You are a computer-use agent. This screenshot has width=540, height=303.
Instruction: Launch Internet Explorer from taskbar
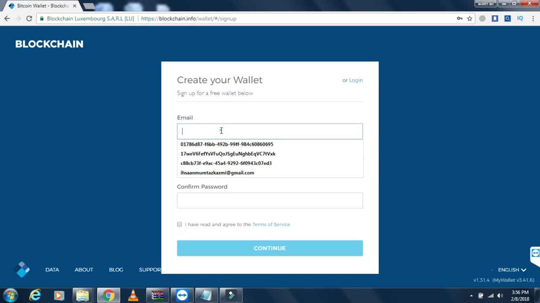point(35,295)
